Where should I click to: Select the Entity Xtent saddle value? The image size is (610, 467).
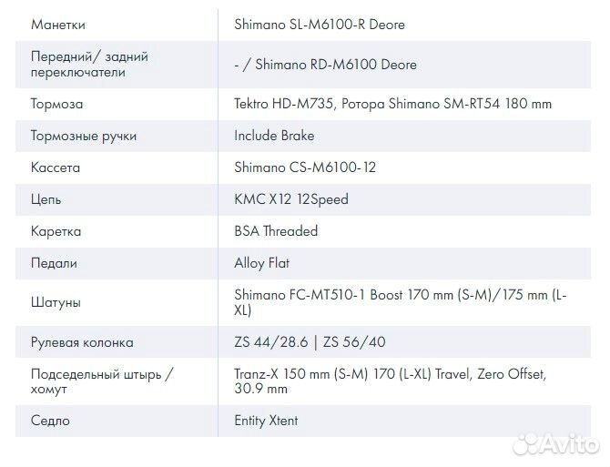[266, 421]
